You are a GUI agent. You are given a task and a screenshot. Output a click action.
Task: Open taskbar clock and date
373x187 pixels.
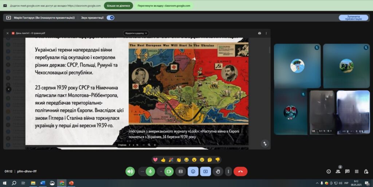point(356,183)
